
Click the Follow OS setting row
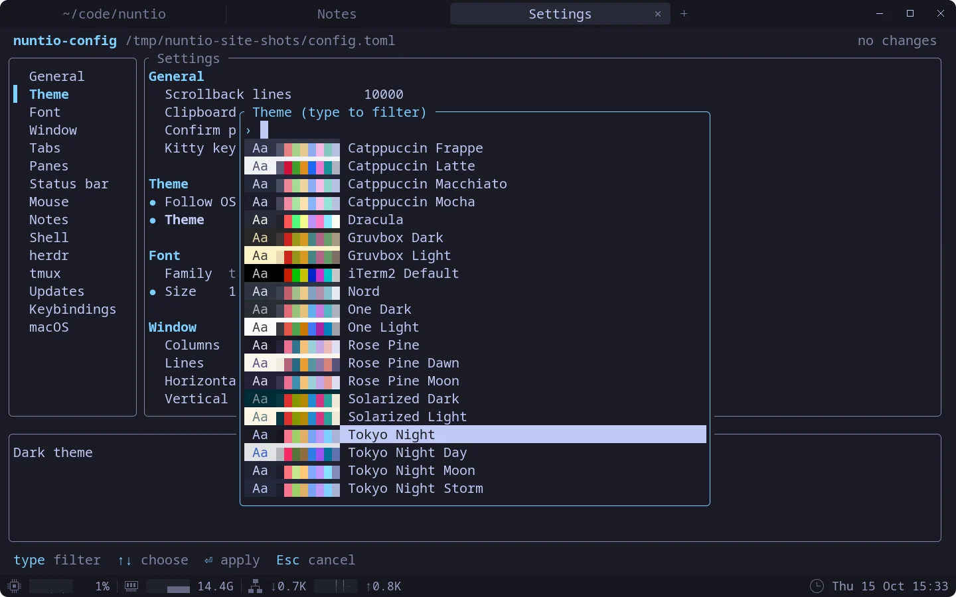click(193, 202)
